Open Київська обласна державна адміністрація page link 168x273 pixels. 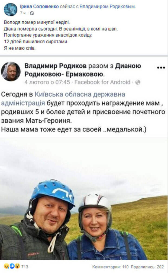pos(63,98)
